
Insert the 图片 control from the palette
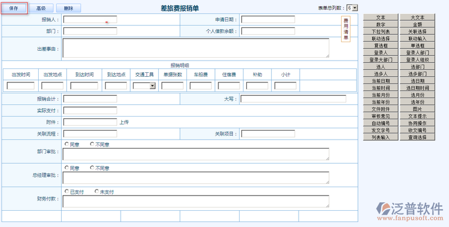tap(417, 109)
